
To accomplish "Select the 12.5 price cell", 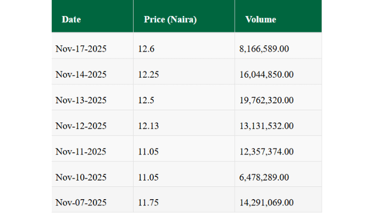I will pos(146,100).
